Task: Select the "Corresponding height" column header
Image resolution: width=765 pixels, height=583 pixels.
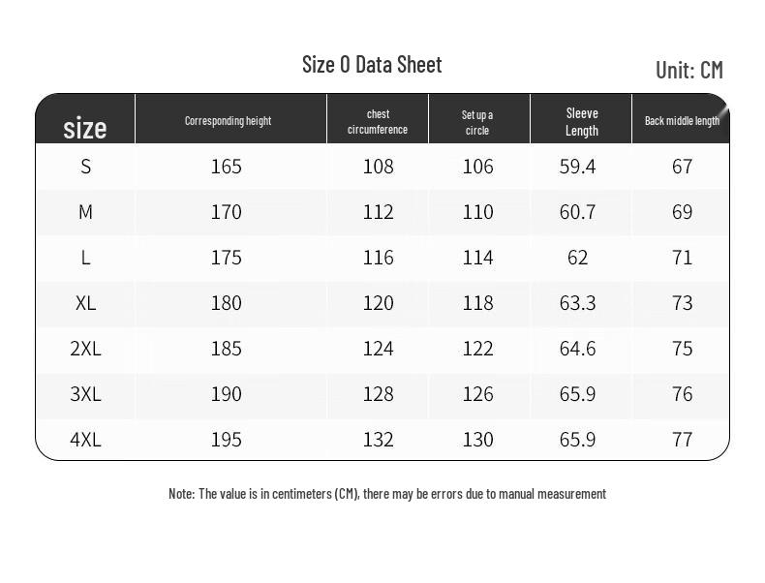Action: pos(228,121)
